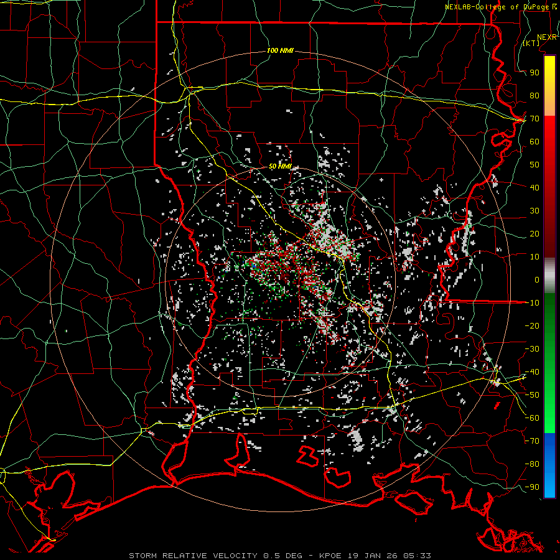Click the "STORM RELATIVE VELOCITY 0.5 DEG" caption
The image size is (560, 560).
[215, 556]
